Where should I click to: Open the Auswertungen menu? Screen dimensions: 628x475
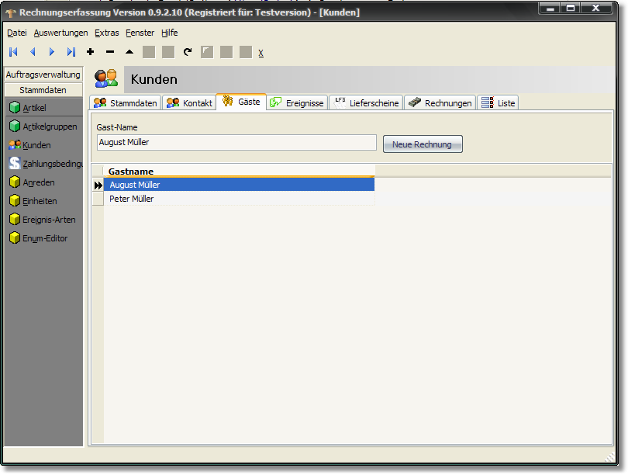pos(61,33)
